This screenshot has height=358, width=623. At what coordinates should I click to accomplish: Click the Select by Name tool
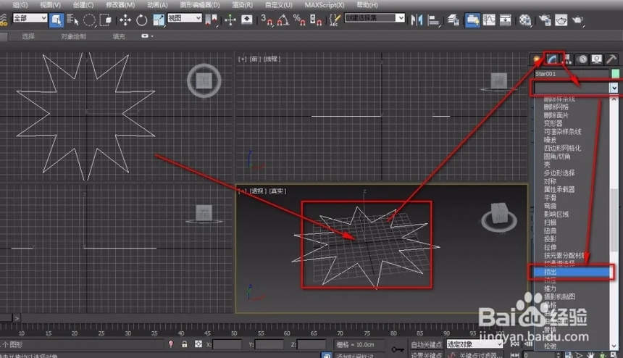point(72,20)
